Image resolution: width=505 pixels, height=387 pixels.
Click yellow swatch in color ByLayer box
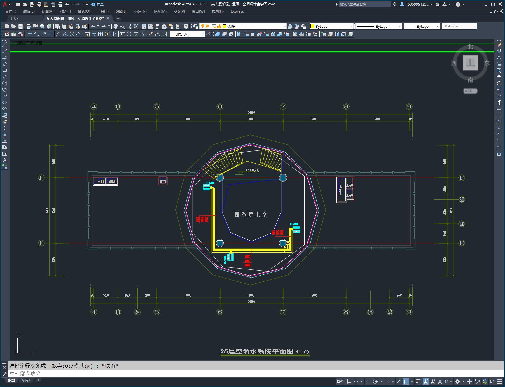point(312,26)
